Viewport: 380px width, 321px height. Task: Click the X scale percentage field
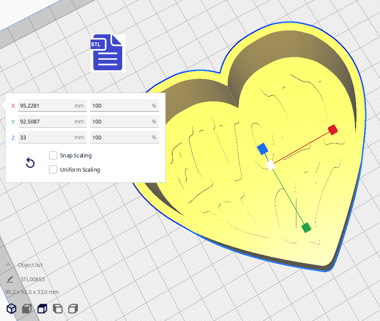click(120, 106)
